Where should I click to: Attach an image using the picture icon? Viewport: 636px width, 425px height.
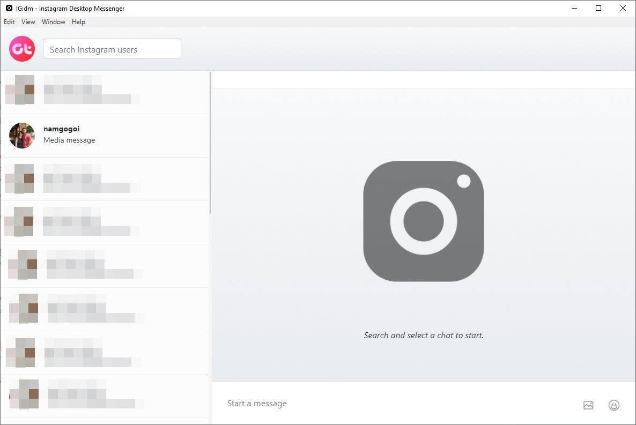point(588,405)
